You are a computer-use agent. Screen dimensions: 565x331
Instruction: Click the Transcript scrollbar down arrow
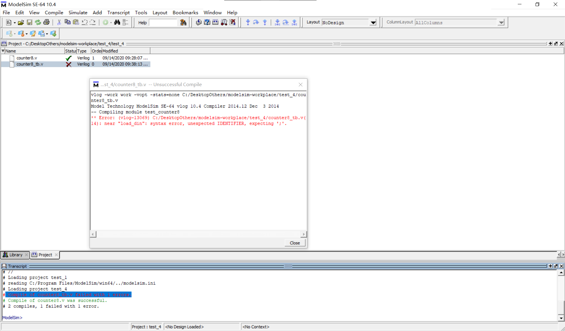click(561, 318)
